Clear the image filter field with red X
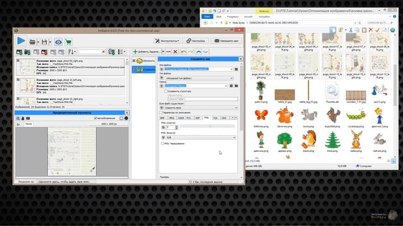This screenshot has width=403, height=226. point(103,52)
